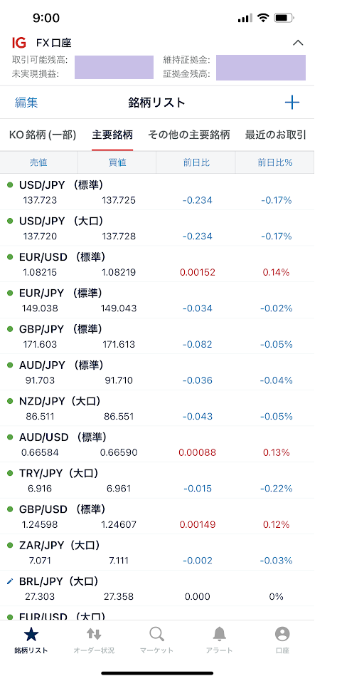
Task: Tap GBP/USD (標準) sell price 1.24598
Action: point(40,525)
